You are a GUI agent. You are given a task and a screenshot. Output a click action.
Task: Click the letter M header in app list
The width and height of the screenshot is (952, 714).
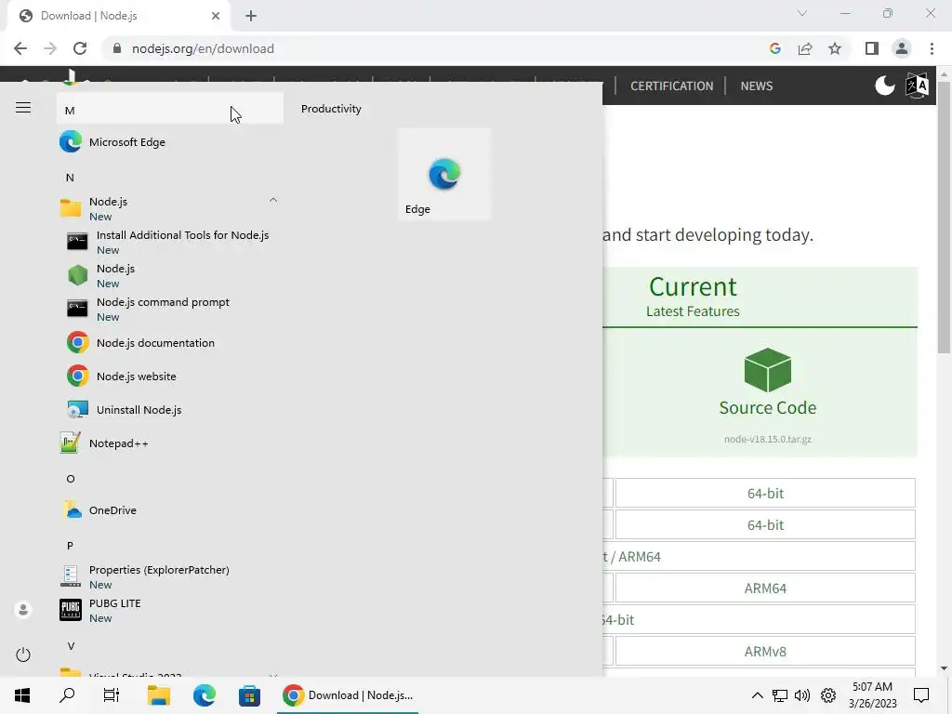pyautogui.click(x=170, y=110)
